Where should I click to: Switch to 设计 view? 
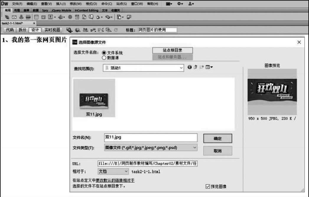coord(35,30)
